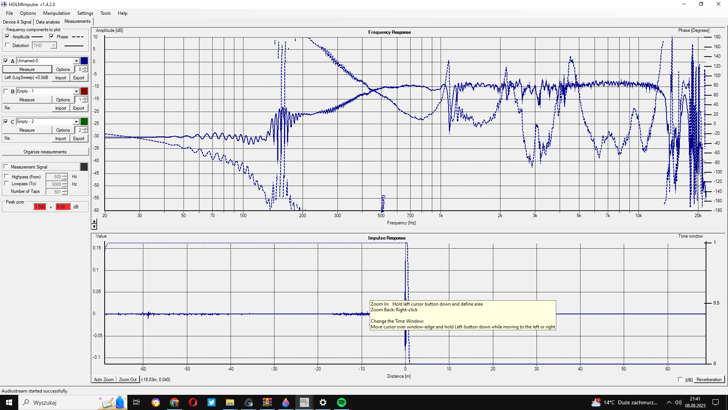Image resolution: width=728 pixels, height=410 pixels.
Task: Open the Manipulation menu
Action: pyautogui.click(x=56, y=13)
